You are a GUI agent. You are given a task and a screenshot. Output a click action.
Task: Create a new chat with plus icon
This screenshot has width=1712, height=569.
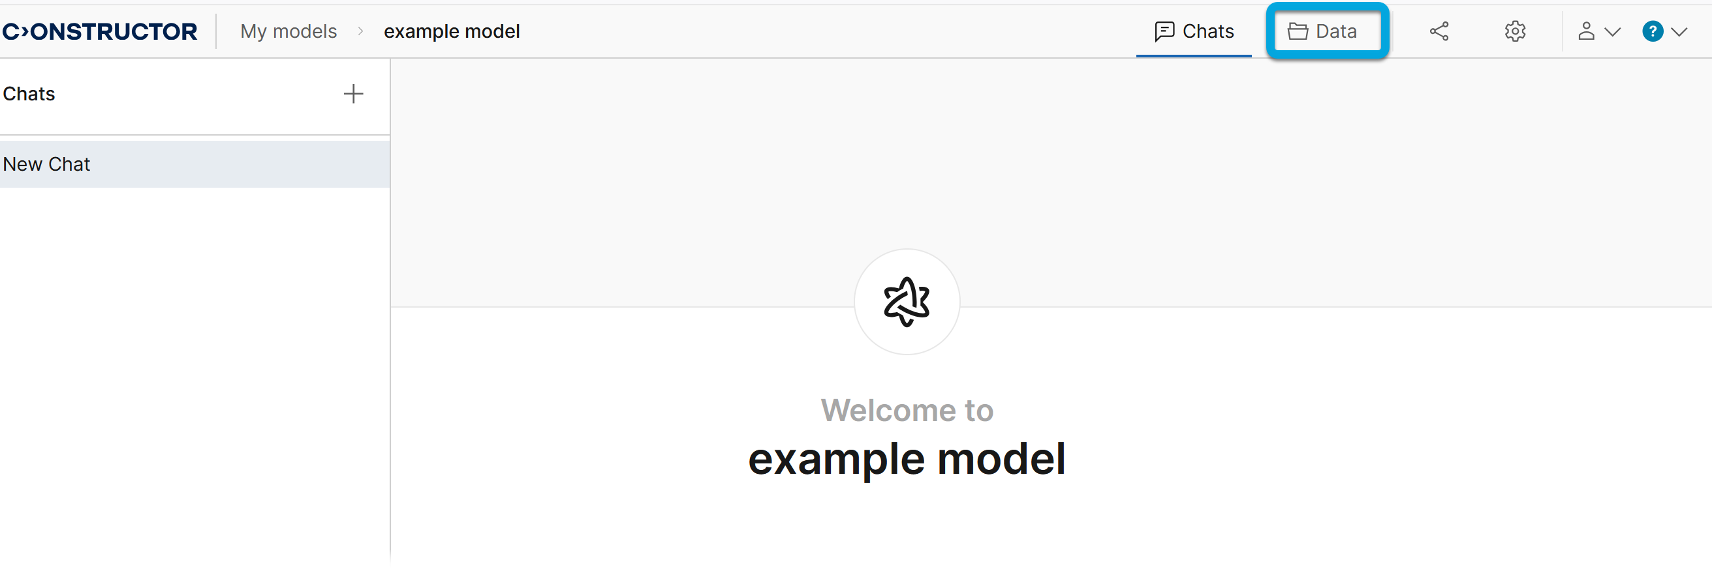click(x=353, y=94)
